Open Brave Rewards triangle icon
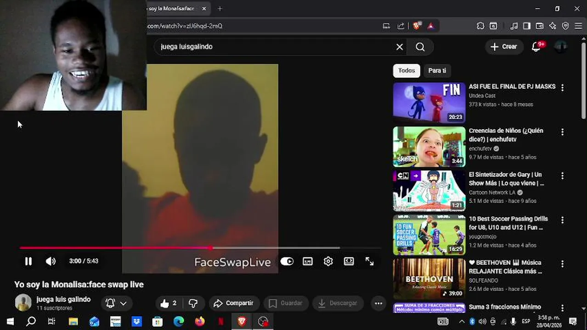The height and width of the screenshot is (330, 587). pos(431,26)
